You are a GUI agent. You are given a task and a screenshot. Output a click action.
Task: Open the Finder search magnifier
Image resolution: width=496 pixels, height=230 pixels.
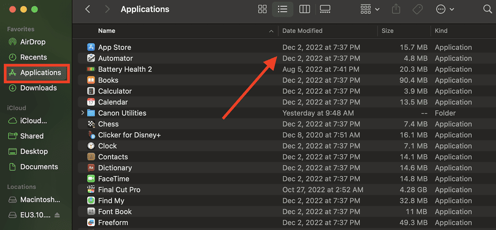(487, 9)
